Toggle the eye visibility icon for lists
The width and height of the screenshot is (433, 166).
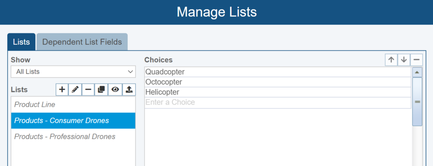(x=115, y=90)
